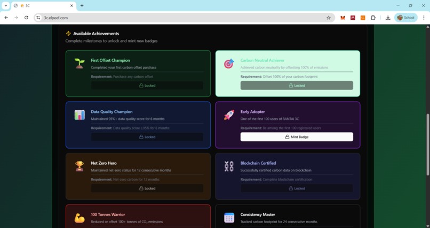Click the flexed arm icon on 100 Tonnes Warrior
The width and height of the screenshot is (430, 228).
[x=79, y=218]
